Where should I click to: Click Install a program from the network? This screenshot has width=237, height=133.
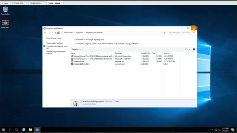coord(56,52)
